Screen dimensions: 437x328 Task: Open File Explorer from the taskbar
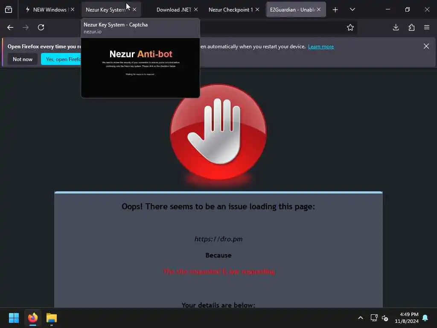tap(52, 318)
